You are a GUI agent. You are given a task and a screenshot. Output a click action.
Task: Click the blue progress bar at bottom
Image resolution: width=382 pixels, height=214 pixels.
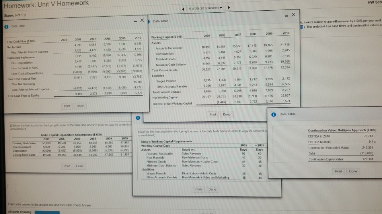click(x=47, y=212)
